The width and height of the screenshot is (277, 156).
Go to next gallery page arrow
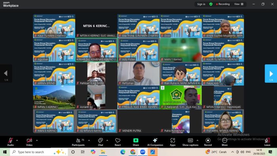[x=271, y=74]
